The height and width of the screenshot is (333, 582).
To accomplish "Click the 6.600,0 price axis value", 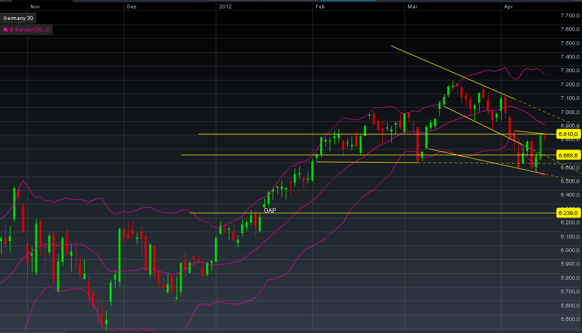I will 570,167.
